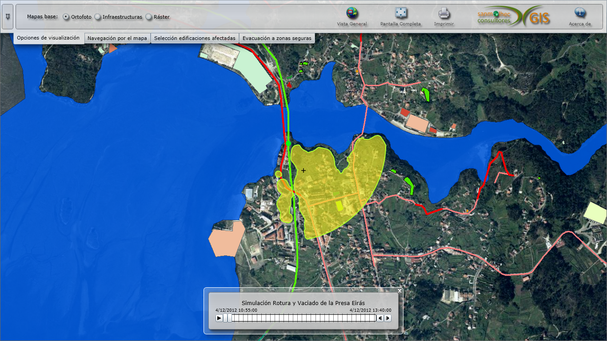Viewport: 607px width, 341px height.
Task: Select the Ortofoto base map option
Action: (x=66, y=17)
